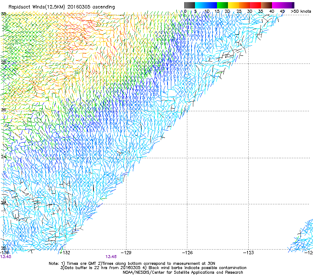Click the '28' latitude label
The image size is (313, 275).
[x=3, y=62]
